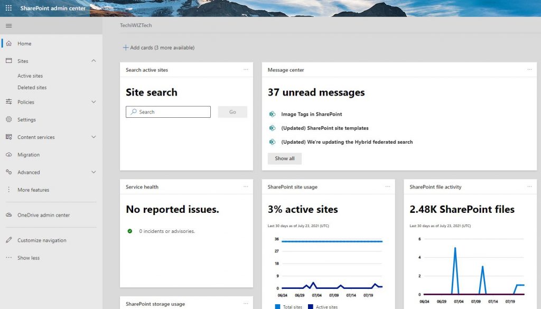Click icon beside Image Tags in SharePoint
The height and width of the screenshot is (309, 541).
[x=272, y=114]
